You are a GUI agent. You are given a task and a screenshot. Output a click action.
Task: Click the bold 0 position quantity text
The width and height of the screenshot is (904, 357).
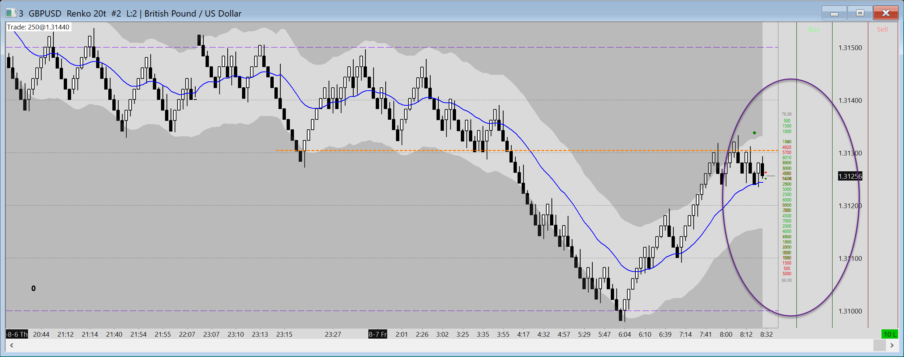(34, 288)
